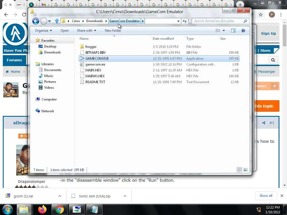Screen dimensions: 287x215
Task: Open gcom (1).rar download options arrow
Action: [60, 196]
